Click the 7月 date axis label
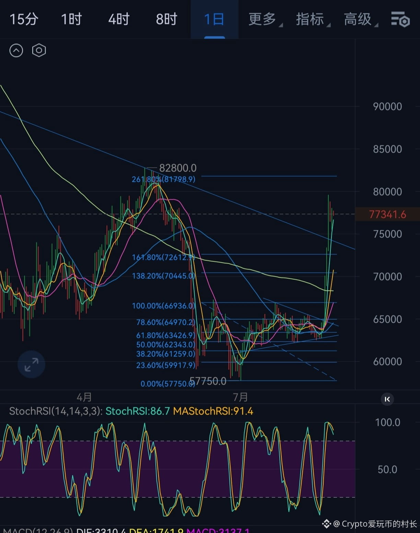 click(240, 397)
